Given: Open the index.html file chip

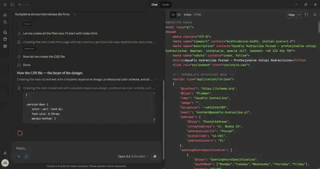Looking at the screenshot, I should pyautogui.click(x=29, y=49).
